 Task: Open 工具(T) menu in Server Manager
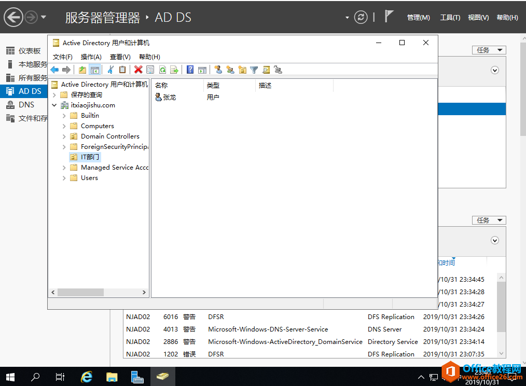pyautogui.click(x=450, y=18)
